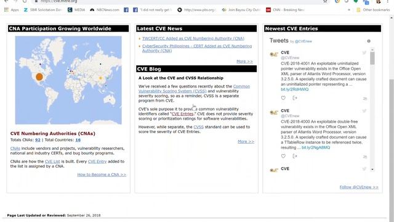Open the Join Bayou City bookmark
The height and width of the screenshot is (222, 394).
tap(241, 10)
